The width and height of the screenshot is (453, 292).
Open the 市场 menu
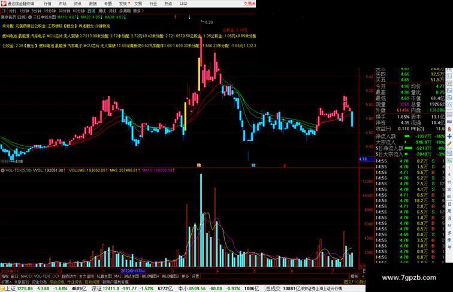(x=62, y=4)
